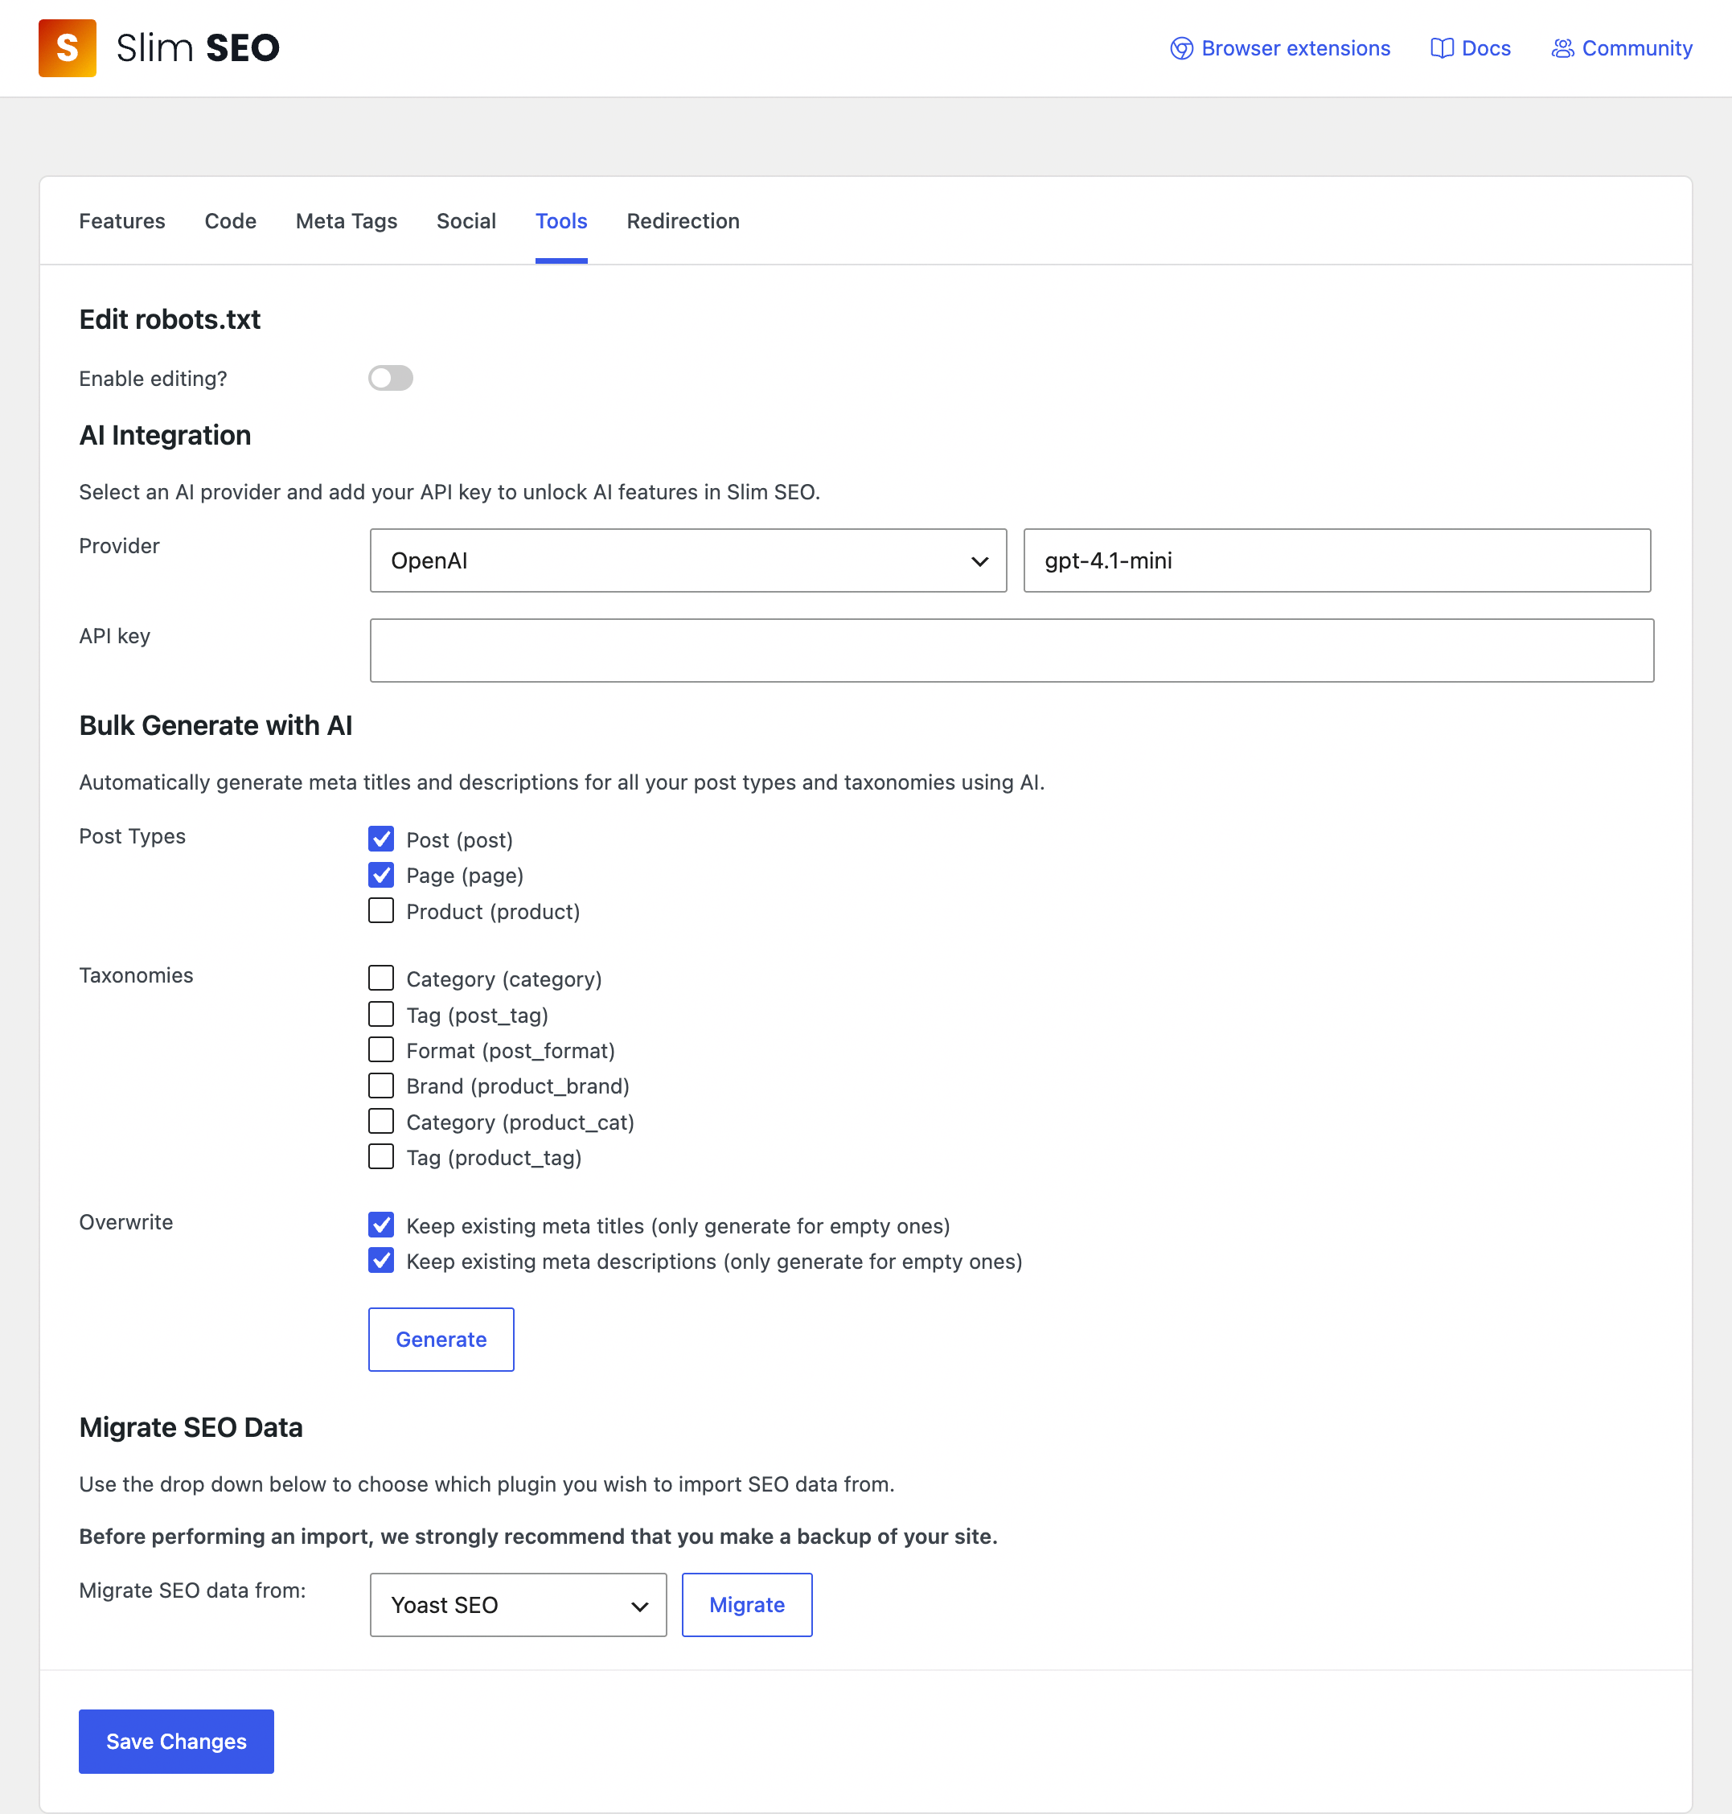Check the Tag (post_tag) checkbox
Image resolution: width=1732 pixels, height=1814 pixels.
click(x=381, y=1014)
